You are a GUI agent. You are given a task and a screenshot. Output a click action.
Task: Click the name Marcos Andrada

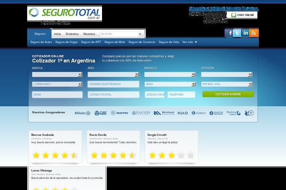tap(42, 135)
